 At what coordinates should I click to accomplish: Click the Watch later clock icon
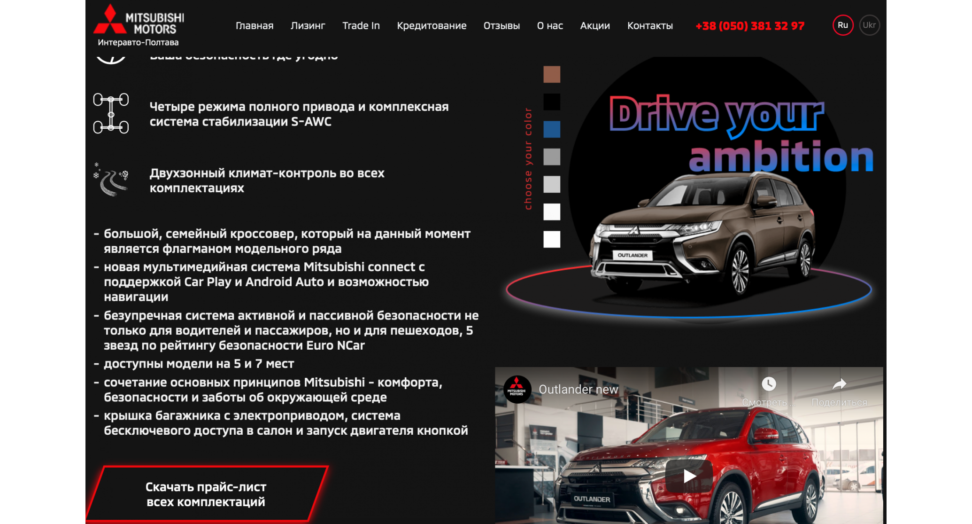[x=769, y=384]
